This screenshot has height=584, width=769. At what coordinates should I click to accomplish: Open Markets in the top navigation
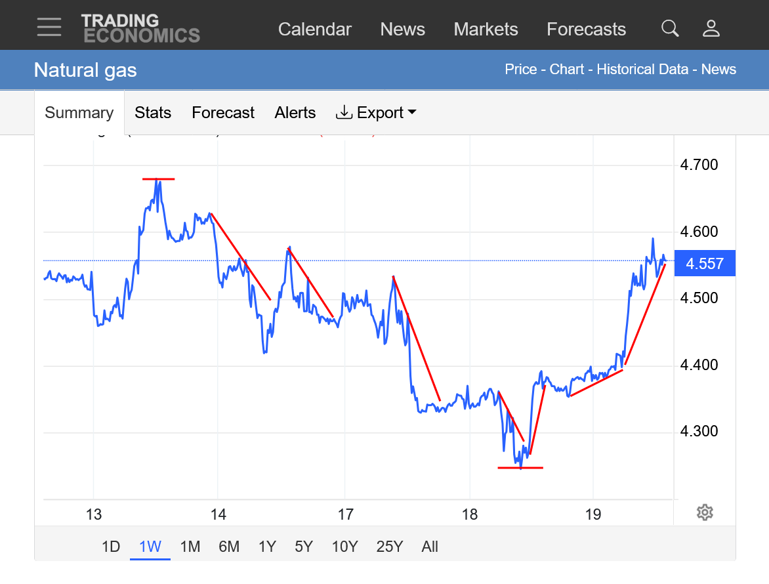click(x=486, y=30)
